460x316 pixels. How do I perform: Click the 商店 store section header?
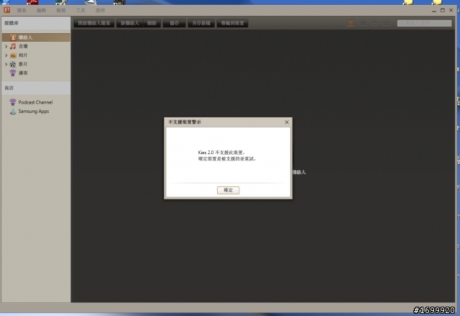(36, 88)
